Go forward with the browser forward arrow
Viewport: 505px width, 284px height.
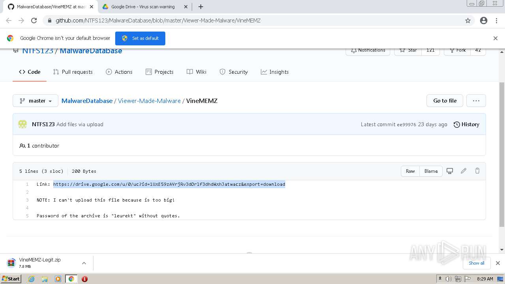point(21,21)
